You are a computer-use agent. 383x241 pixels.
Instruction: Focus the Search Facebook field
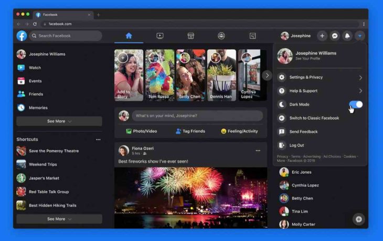click(x=66, y=36)
